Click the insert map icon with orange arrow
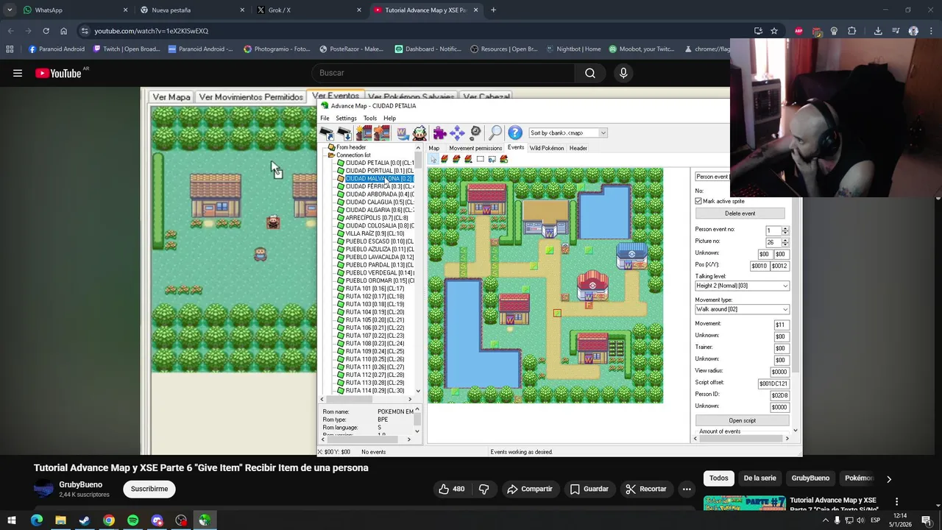This screenshot has width=942, height=530. coord(381,132)
